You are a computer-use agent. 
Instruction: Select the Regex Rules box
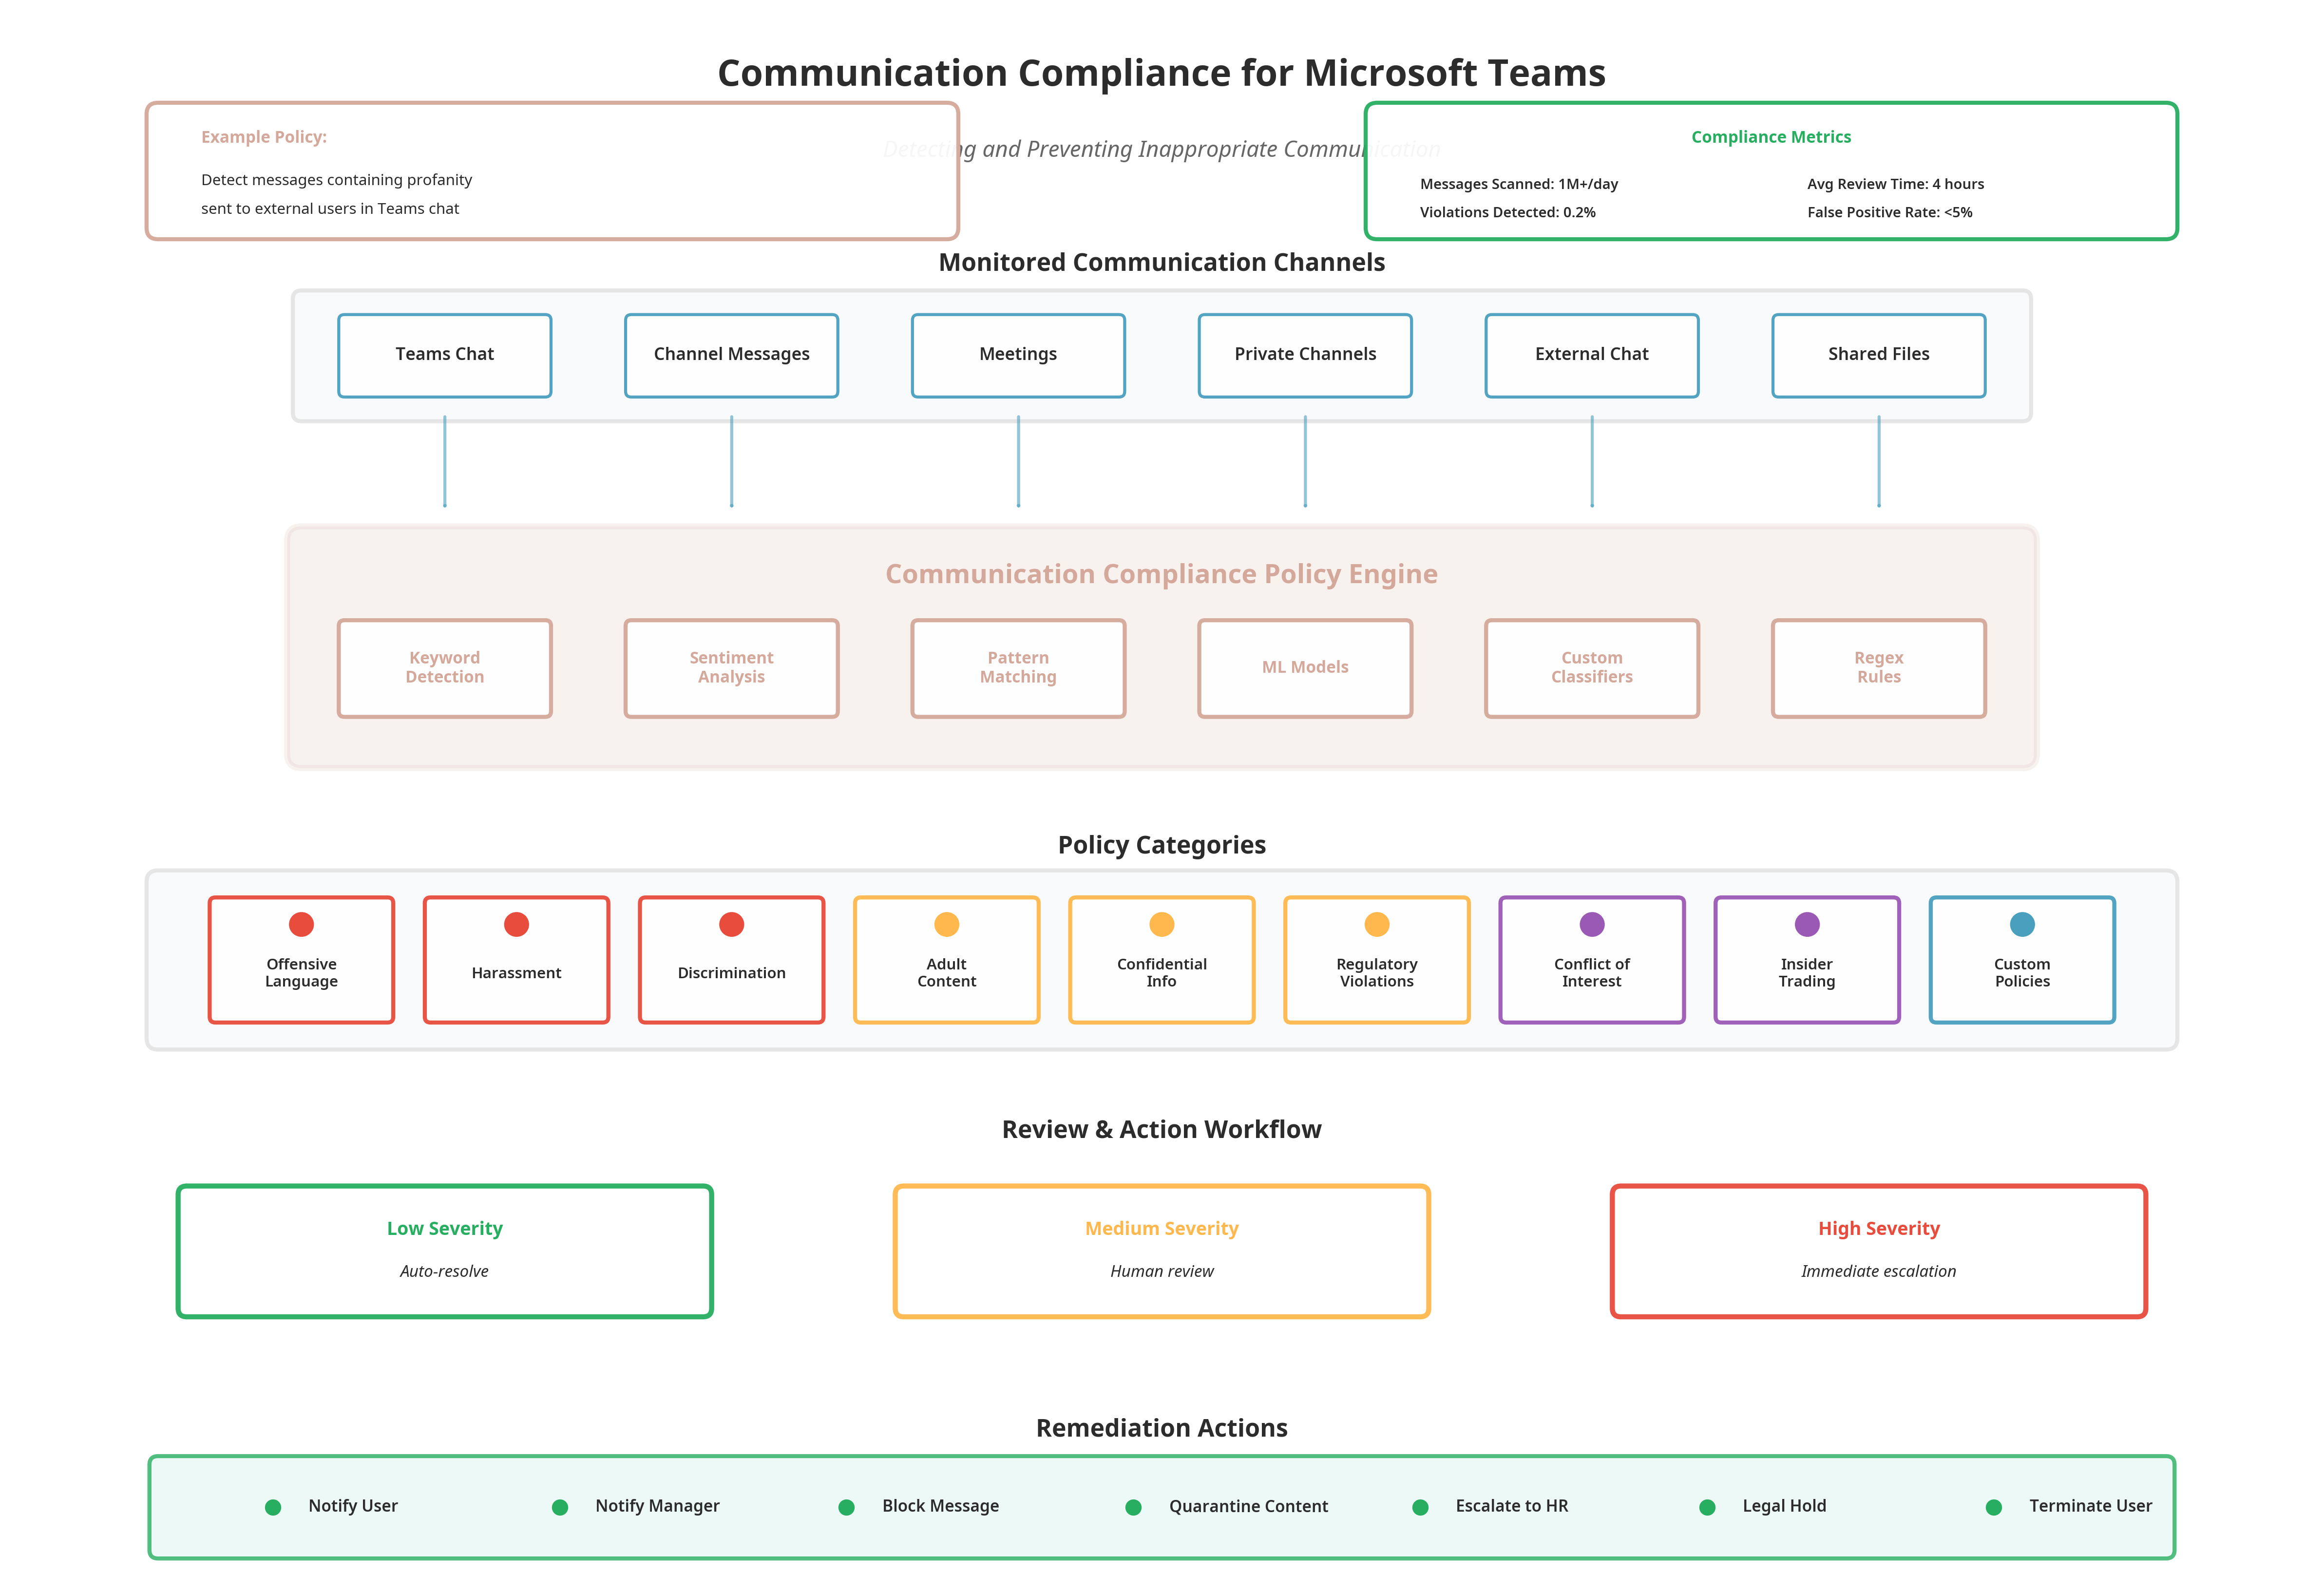[x=1878, y=667]
